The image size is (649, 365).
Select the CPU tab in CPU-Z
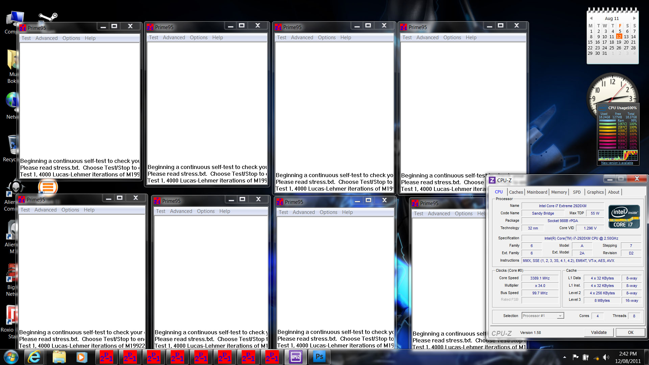tap(499, 192)
